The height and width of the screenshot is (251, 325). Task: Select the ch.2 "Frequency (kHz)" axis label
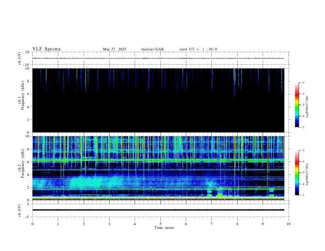[23, 163]
